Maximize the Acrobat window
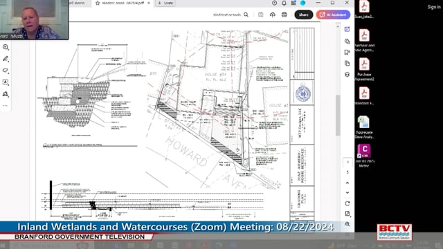The width and height of the screenshot is (443, 249). 332,3
